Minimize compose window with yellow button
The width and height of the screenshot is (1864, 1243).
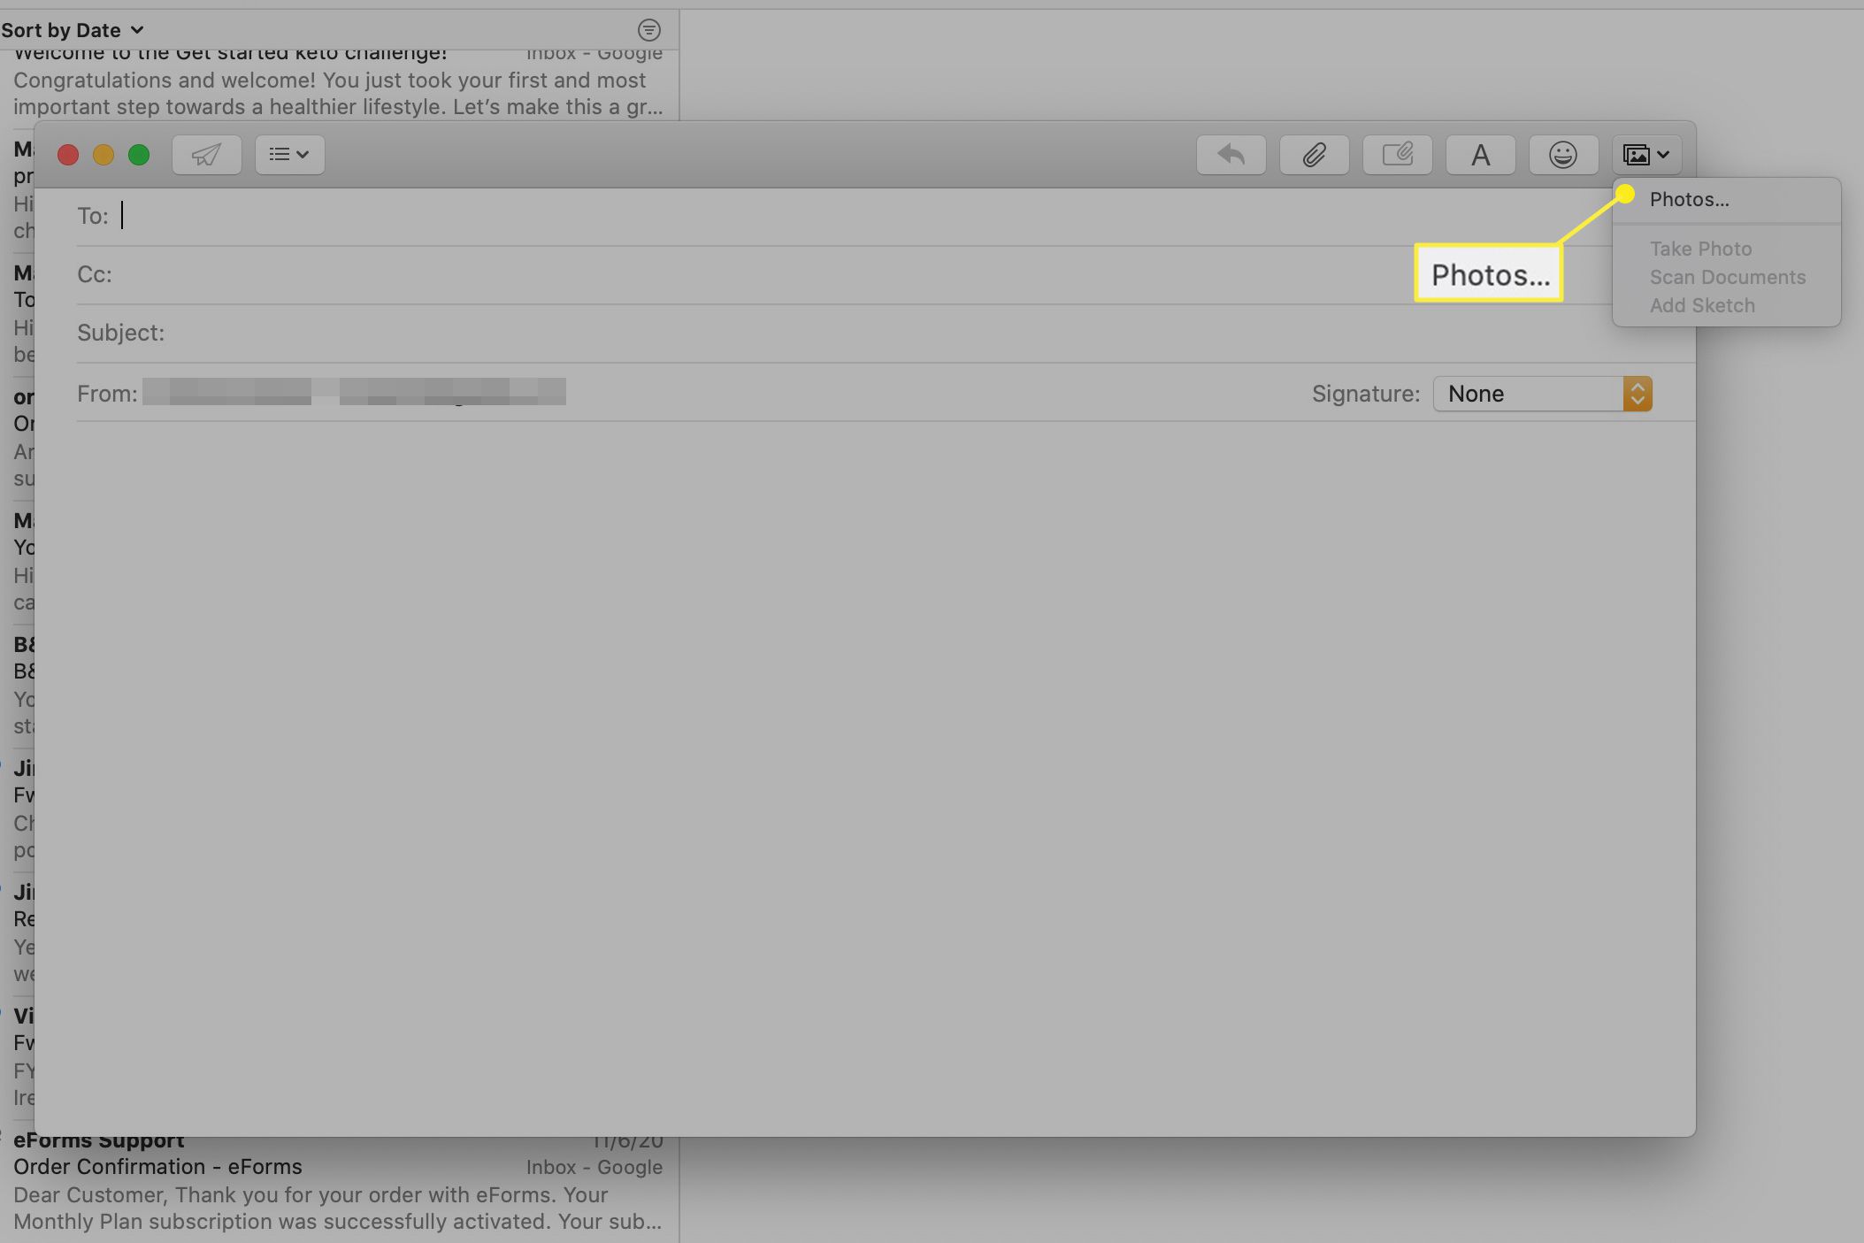[x=104, y=155]
